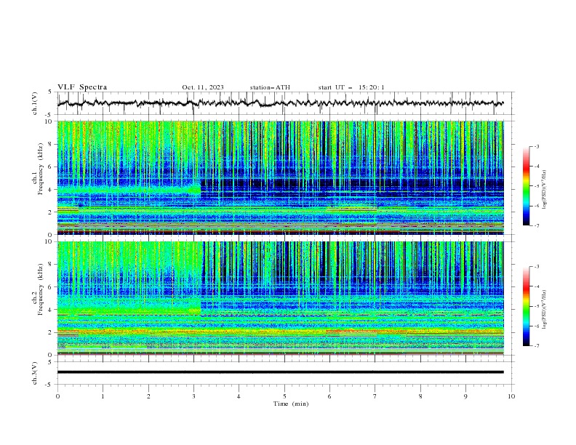Click the "10" tick on the Time axis
Viewport: 576px width, 445px height.
(x=511, y=396)
